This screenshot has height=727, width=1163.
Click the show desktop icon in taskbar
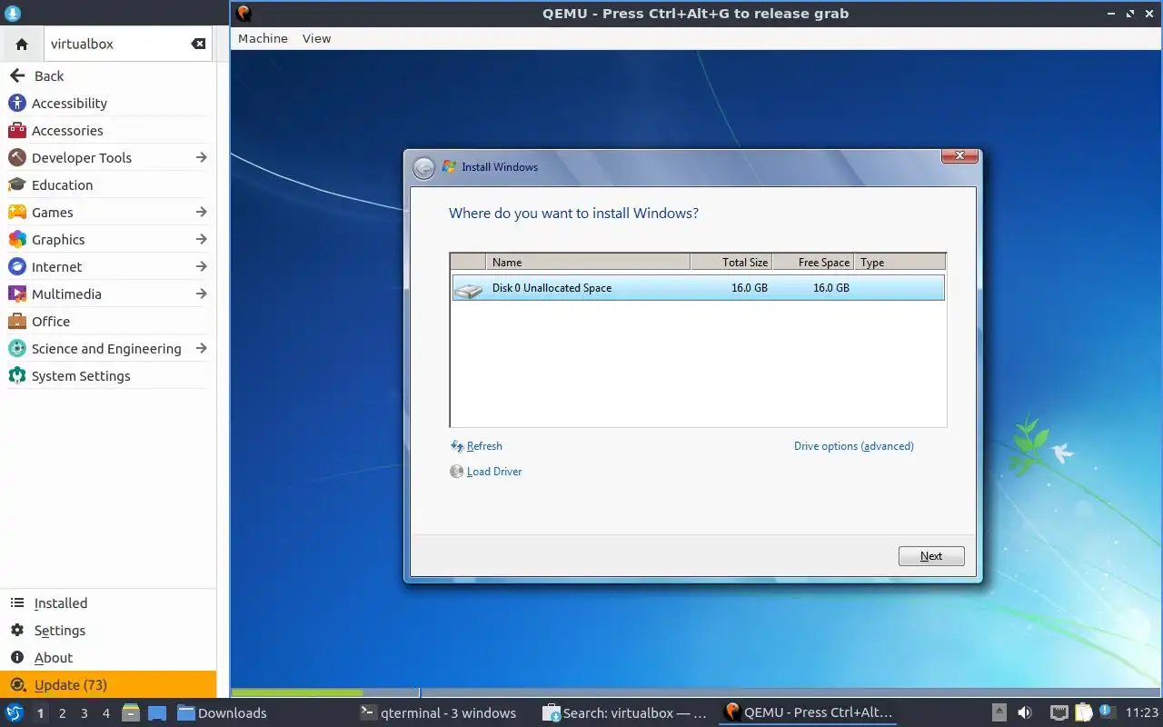click(x=157, y=712)
